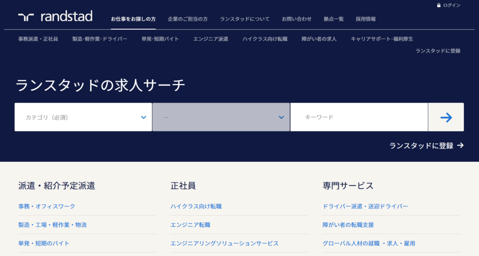
Task: Click the 障がい者の求人 sub-navigation link
Action: point(319,39)
